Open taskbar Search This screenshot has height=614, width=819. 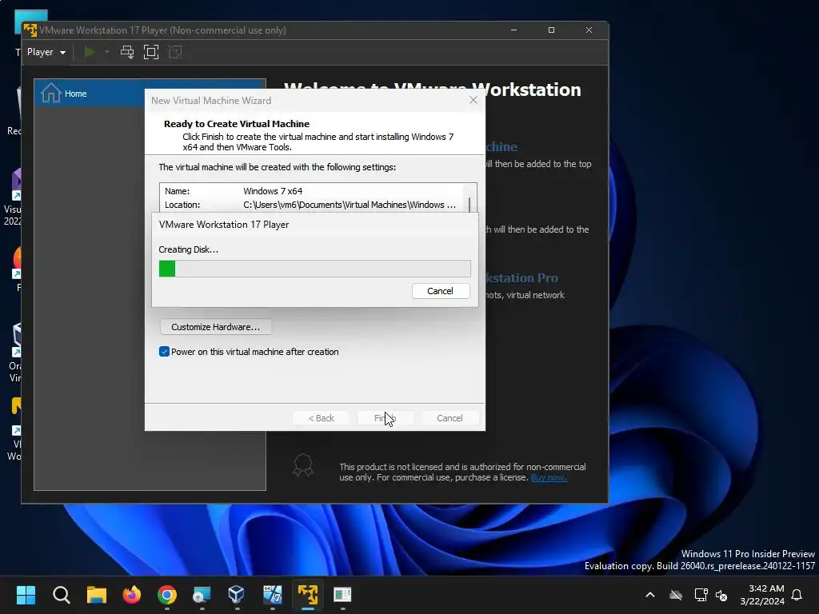tap(61, 595)
